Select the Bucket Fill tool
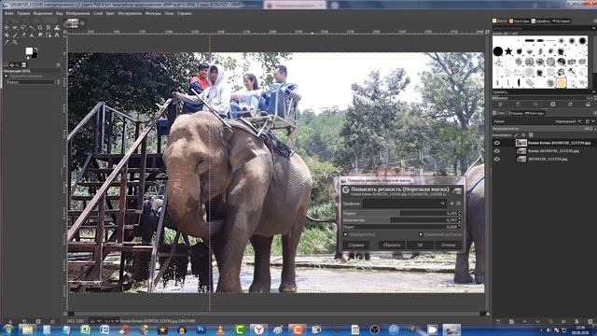597x336 pixels. point(7,35)
